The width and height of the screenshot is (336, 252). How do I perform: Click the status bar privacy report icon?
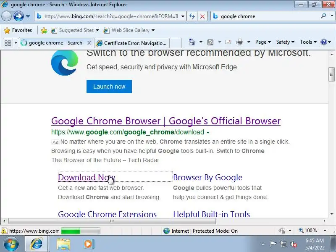pyautogui.click(x=282, y=231)
